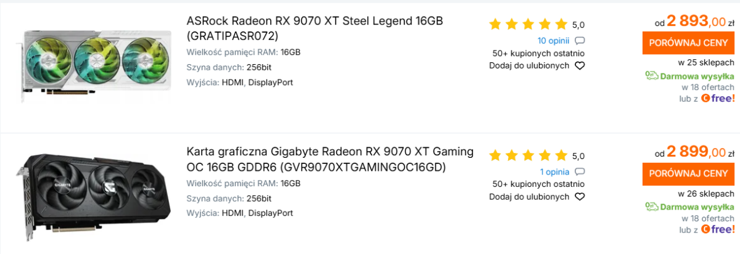Open the 10 opinii reviews link
This screenshot has width=740, height=254.
pyautogui.click(x=554, y=41)
